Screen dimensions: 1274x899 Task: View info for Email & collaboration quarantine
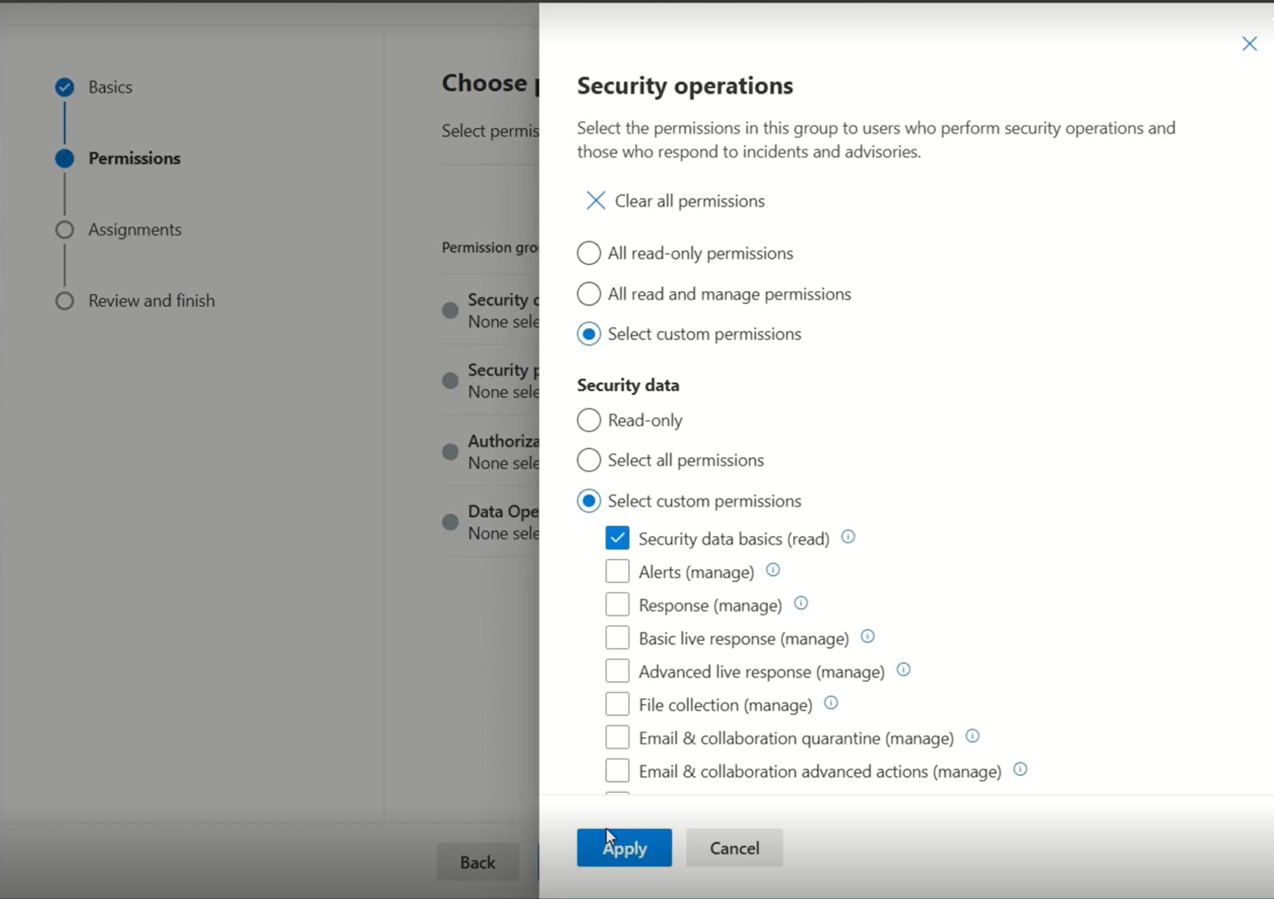972,736
